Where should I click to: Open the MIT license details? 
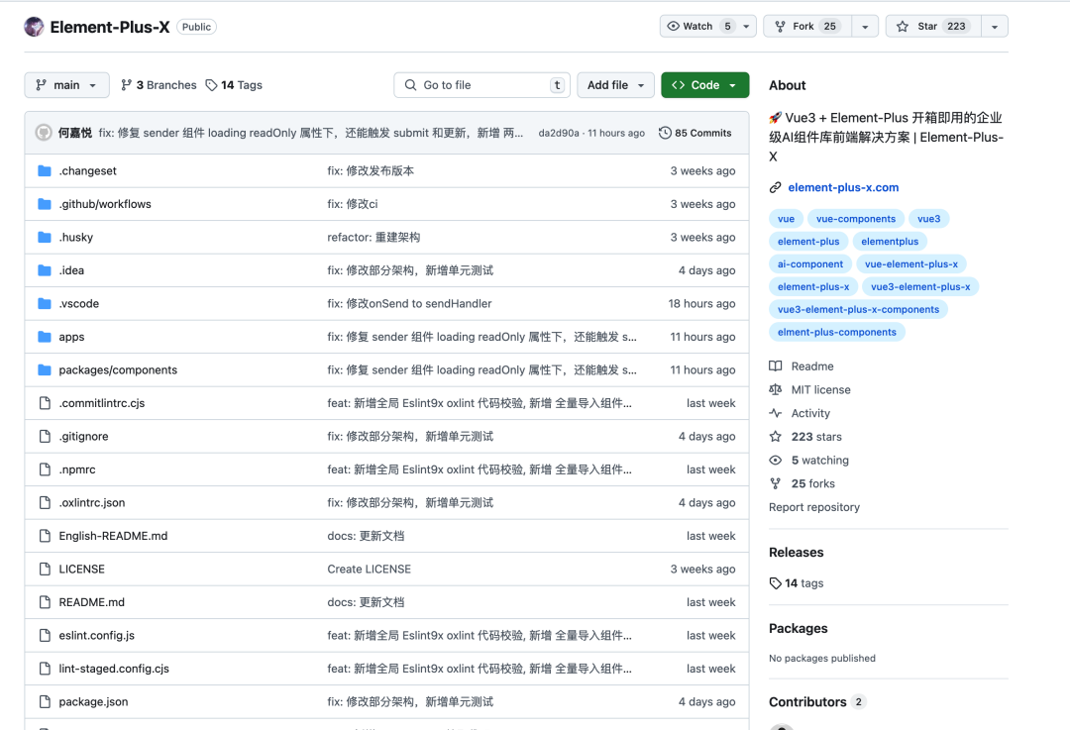[x=818, y=389]
